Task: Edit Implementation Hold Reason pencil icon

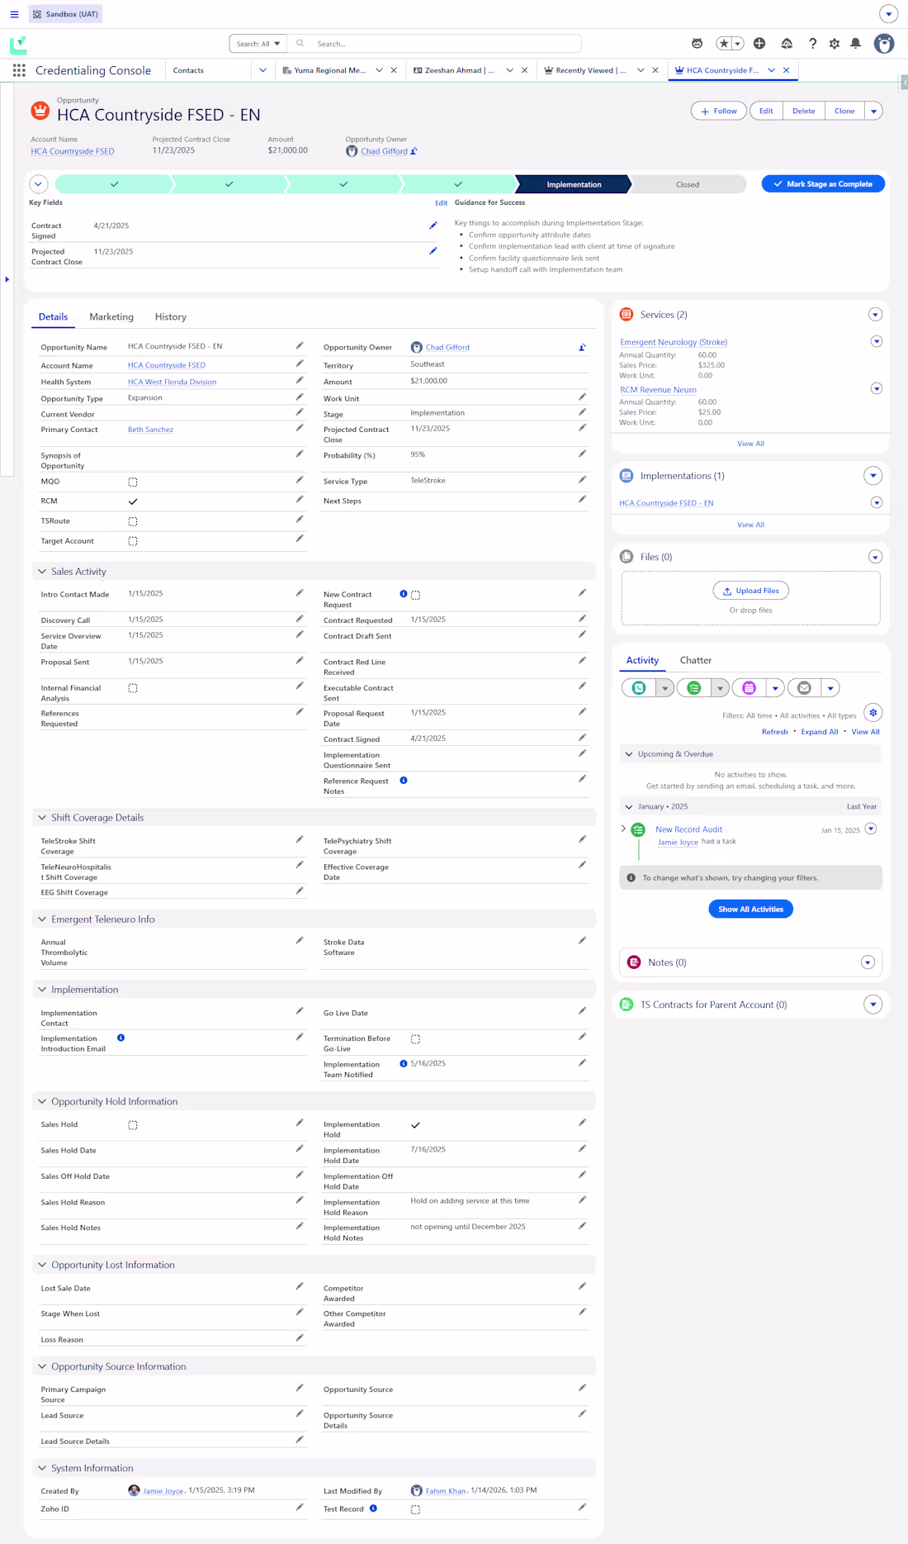Action: (x=582, y=1200)
